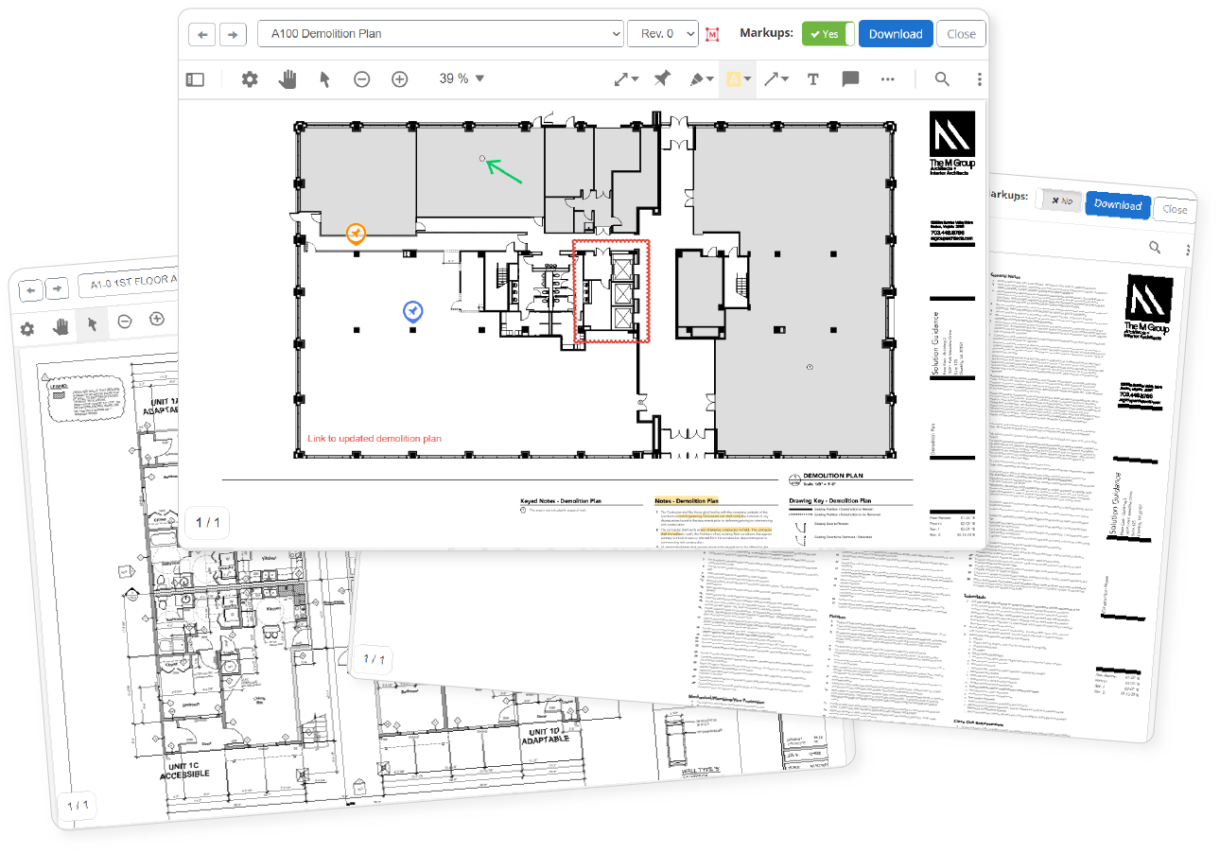Zoom in in the A1-0 1ST FLOOR window
The image size is (1220, 853).
click(157, 319)
